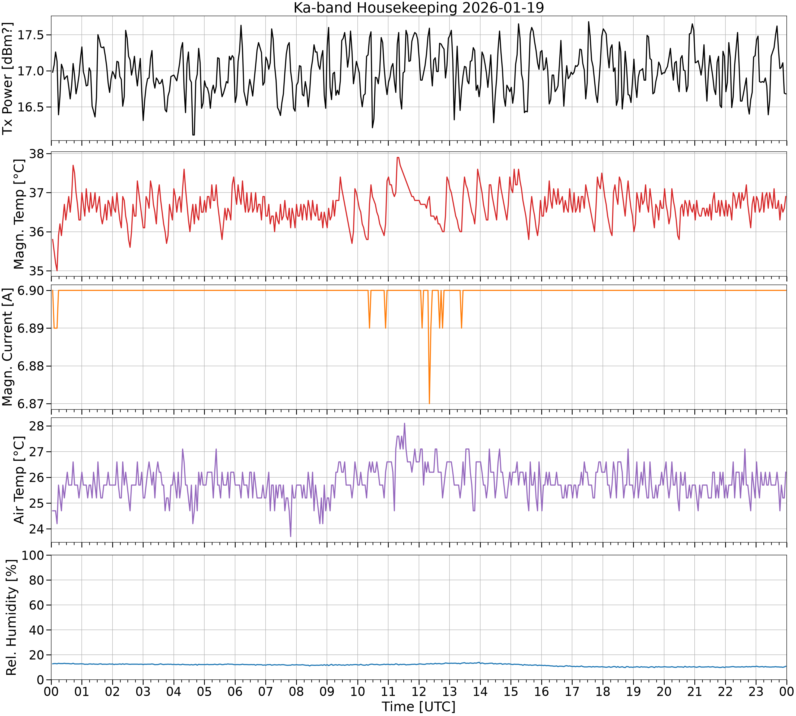Select the 12 hour tick label
Viewport: 796px width, 716px height.
point(419,691)
